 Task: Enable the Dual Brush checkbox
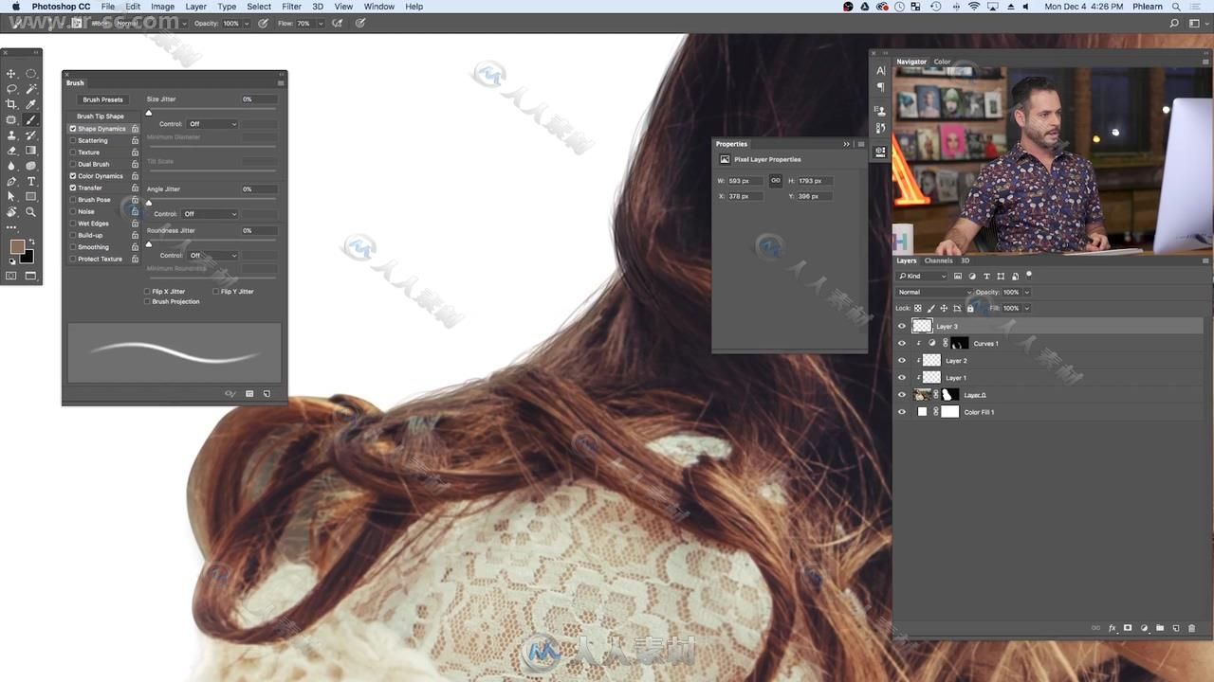tap(73, 164)
